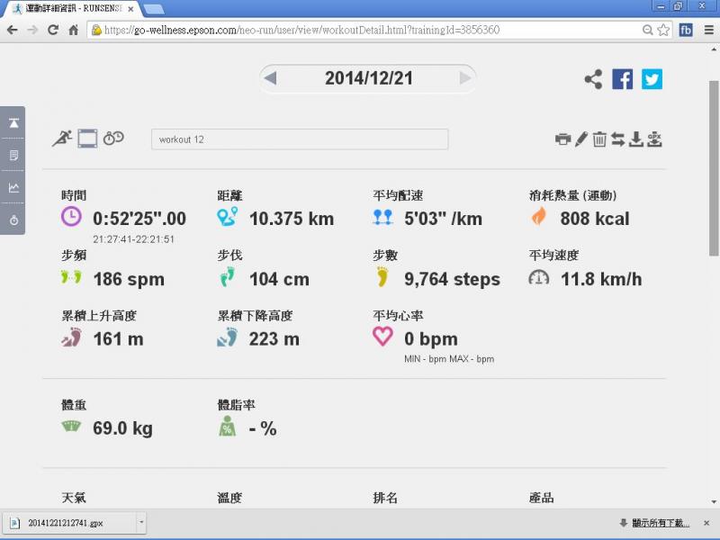This screenshot has height=540, width=720.
Task: Expand download item options arrow
Action: [141, 523]
